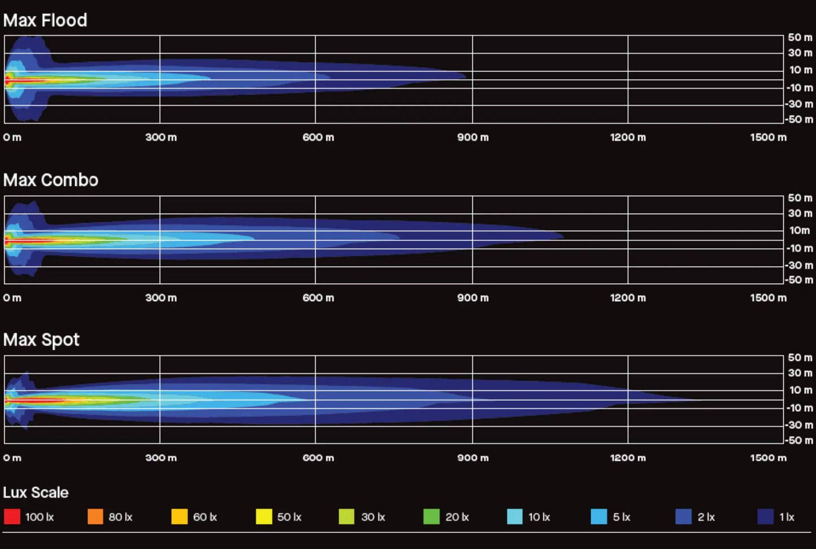Select the orange 80 lx swatch
Image resolution: width=816 pixels, height=549 pixels.
click(x=95, y=516)
